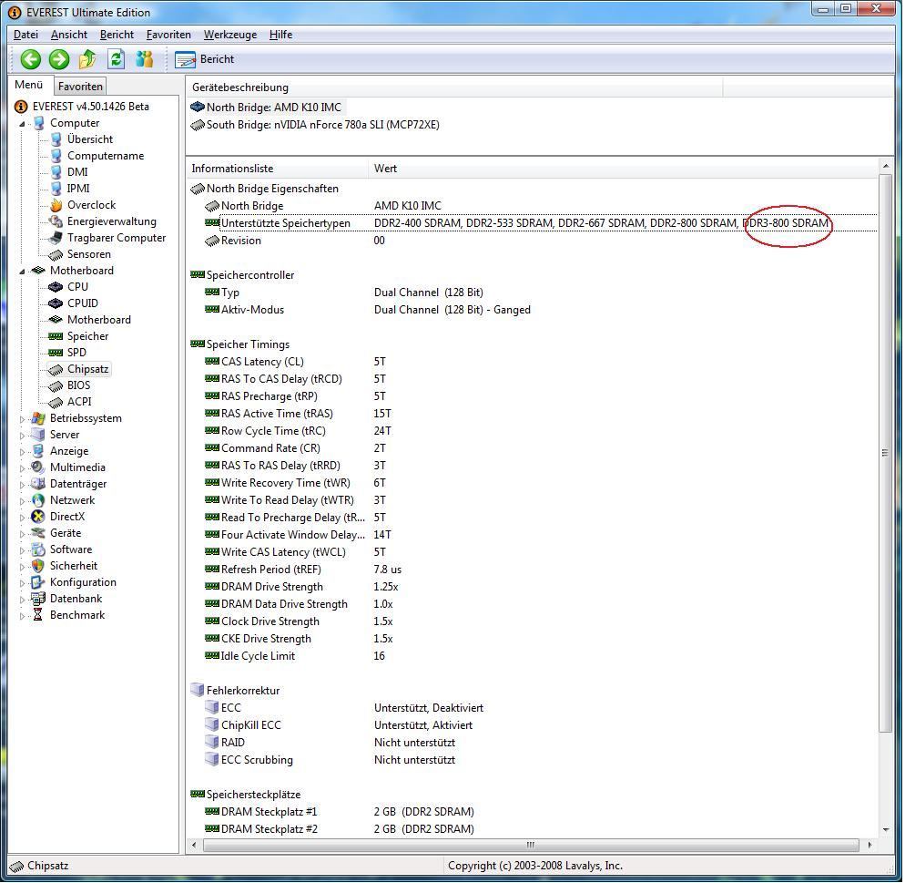This screenshot has width=905, height=883.
Task: Click the Sensoren icon
Action: click(56, 254)
